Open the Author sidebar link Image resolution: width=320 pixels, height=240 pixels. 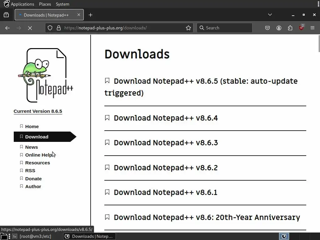33,187
